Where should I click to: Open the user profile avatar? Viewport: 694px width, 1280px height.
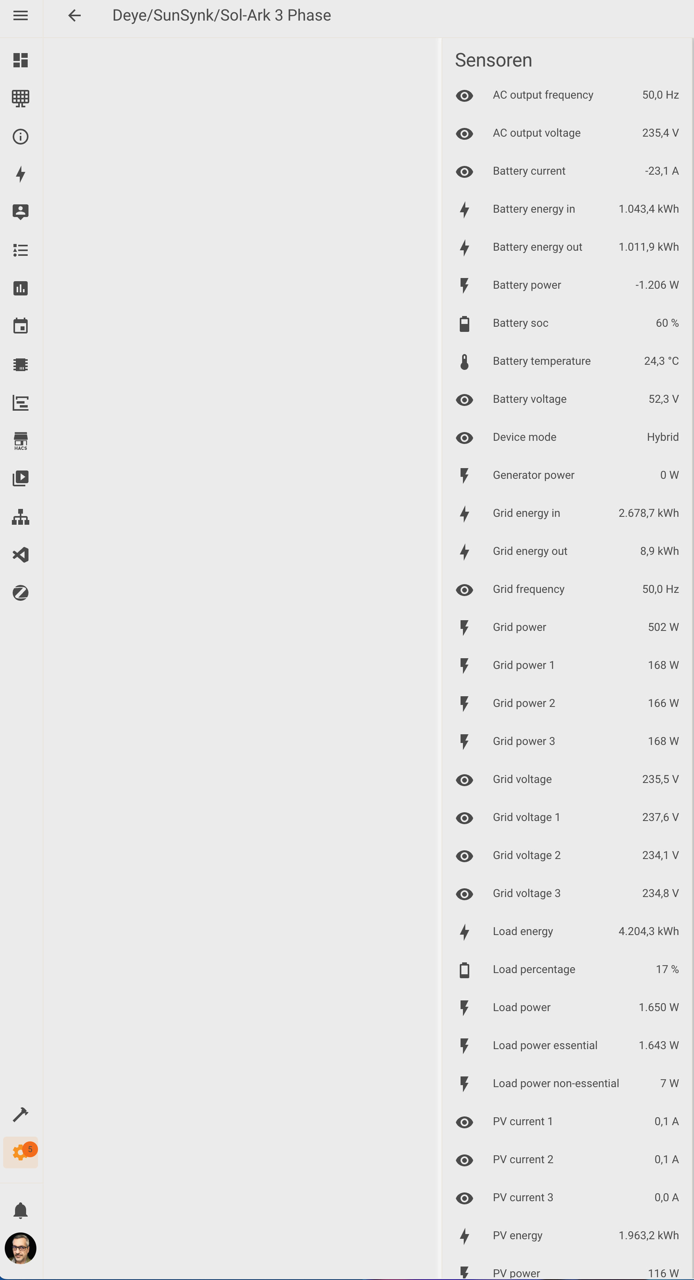20,1248
